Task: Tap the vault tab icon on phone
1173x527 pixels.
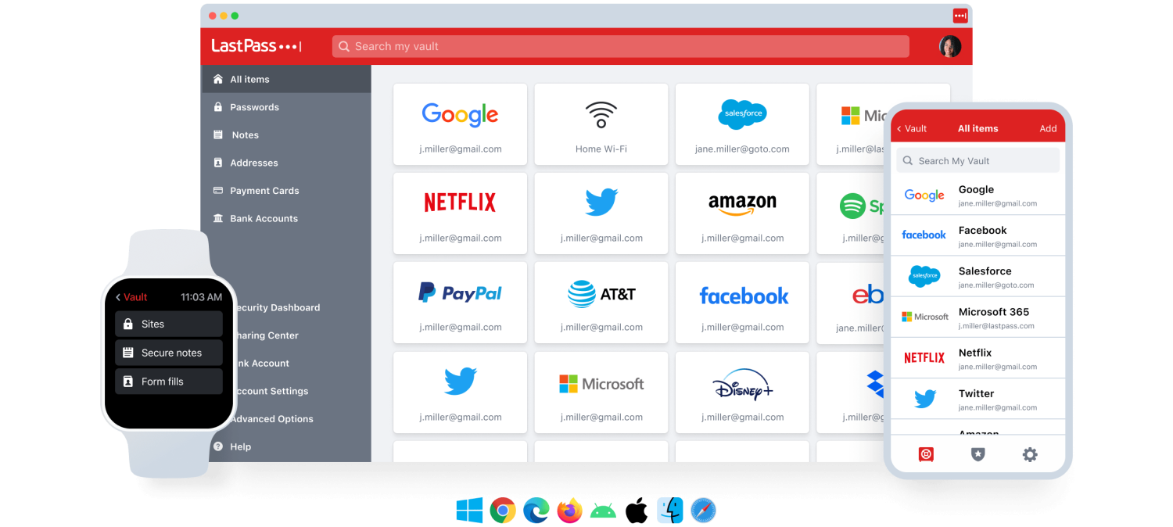Action: [x=927, y=454]
